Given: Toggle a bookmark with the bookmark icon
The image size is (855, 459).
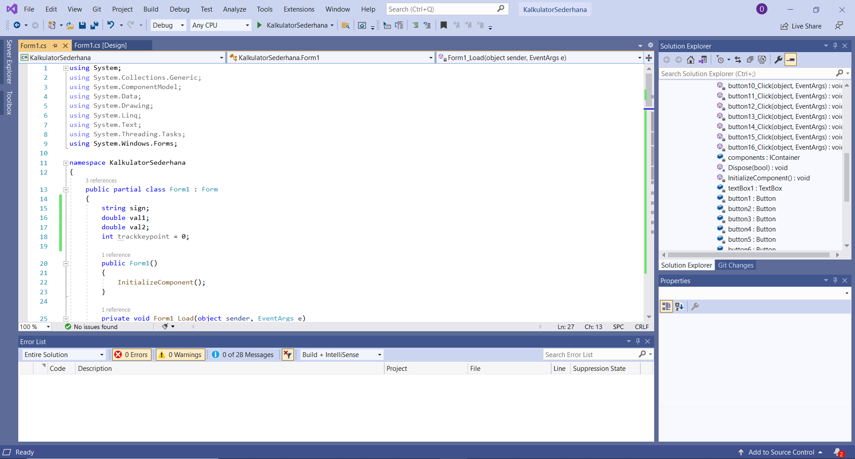Looking at the screenshot, I should click(x=444, y=25).
